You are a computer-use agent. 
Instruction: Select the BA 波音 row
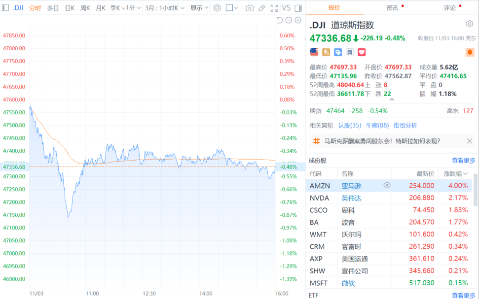click(389, 223)
